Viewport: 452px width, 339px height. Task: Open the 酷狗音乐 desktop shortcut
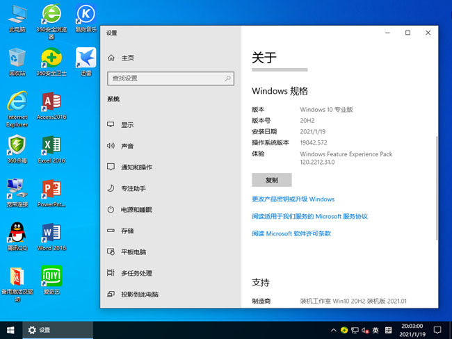coord(86,18)
